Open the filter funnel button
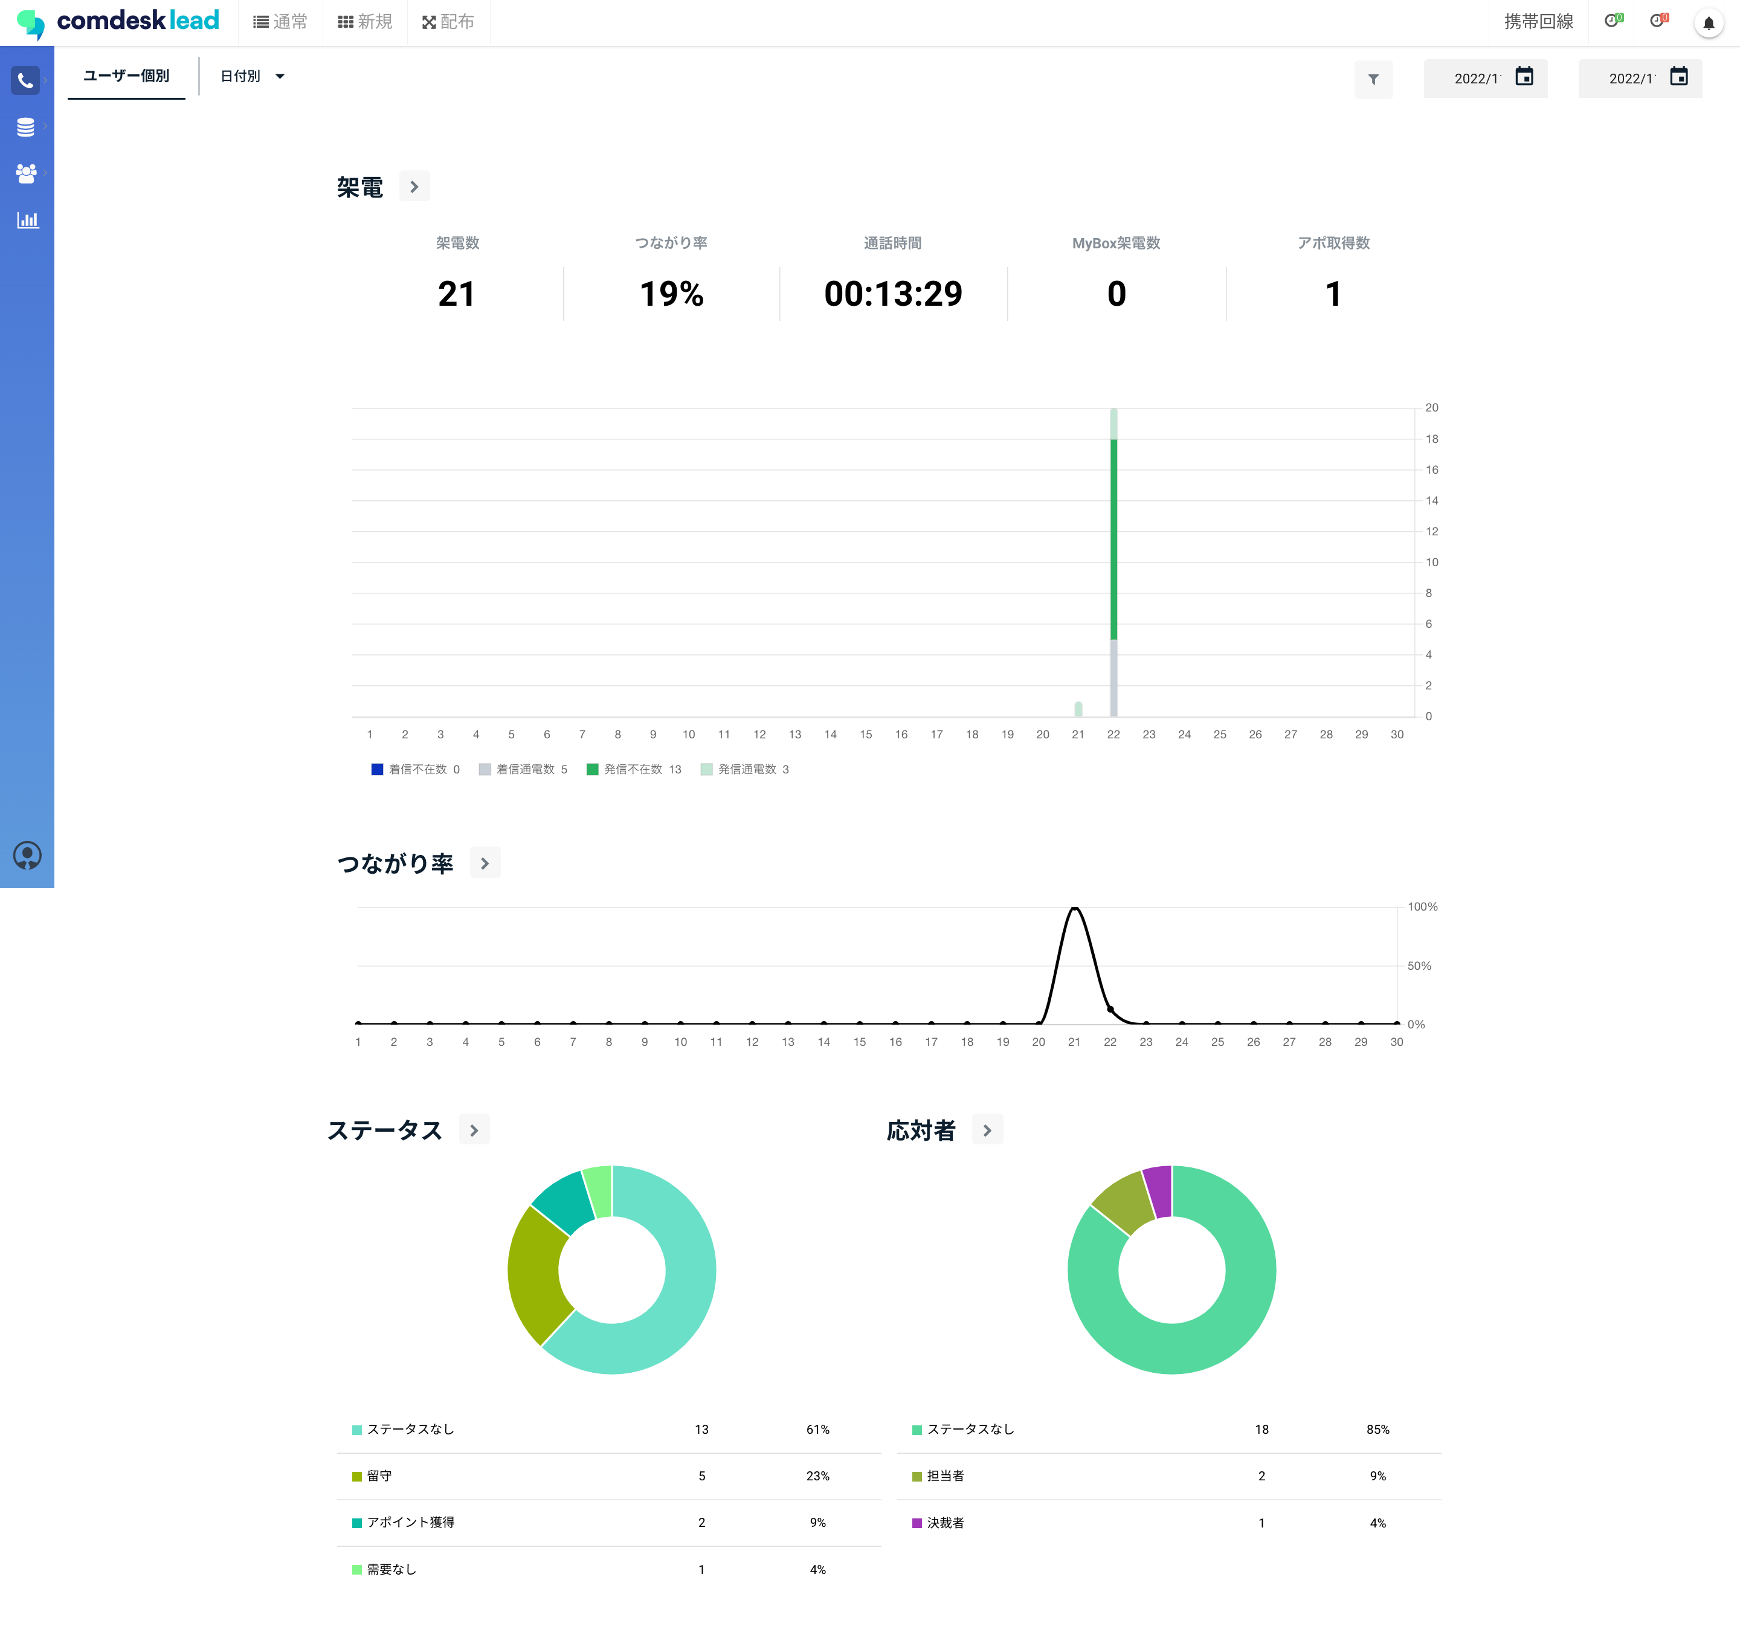1740x1632 pixels. tap(1373, 79)
